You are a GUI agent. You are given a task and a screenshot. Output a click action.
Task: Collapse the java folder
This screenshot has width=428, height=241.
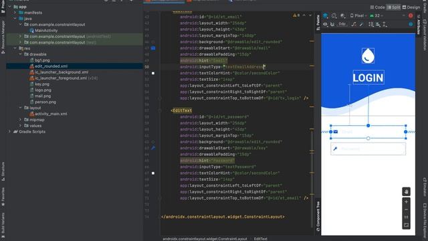coord(15,19)
